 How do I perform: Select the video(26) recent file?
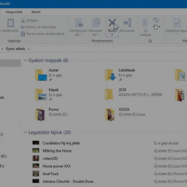[50, 158]
